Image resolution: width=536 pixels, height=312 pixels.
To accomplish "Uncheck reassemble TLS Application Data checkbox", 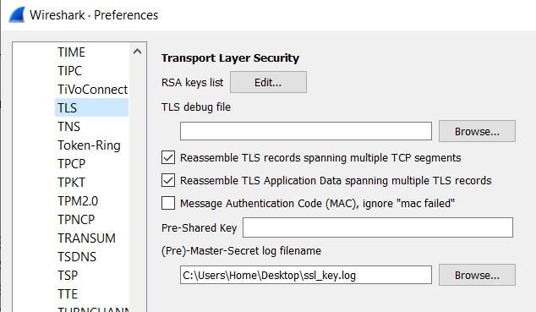I will pos(168,180).
